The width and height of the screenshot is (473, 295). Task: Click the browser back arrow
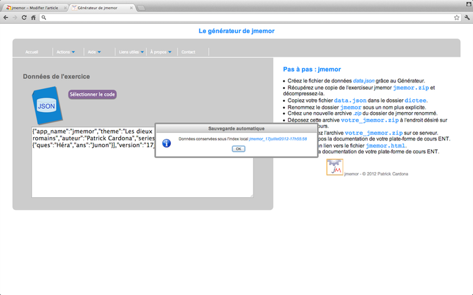[x=6, y=18]
